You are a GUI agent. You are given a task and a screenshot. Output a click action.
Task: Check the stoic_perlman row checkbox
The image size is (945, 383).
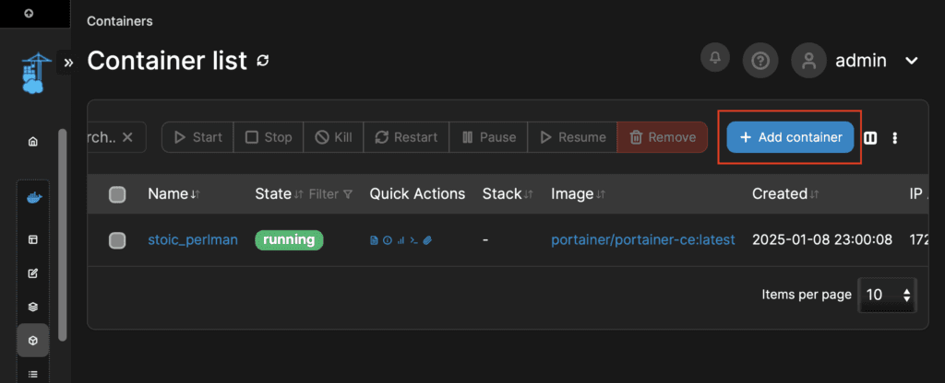click(117, 240)
